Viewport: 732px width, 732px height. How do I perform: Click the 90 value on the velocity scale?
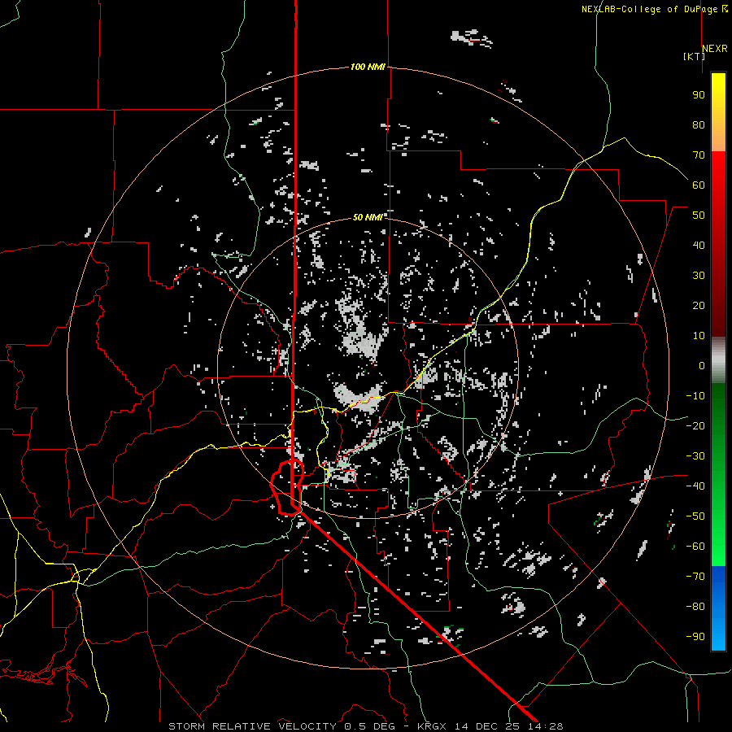point(699,95)
